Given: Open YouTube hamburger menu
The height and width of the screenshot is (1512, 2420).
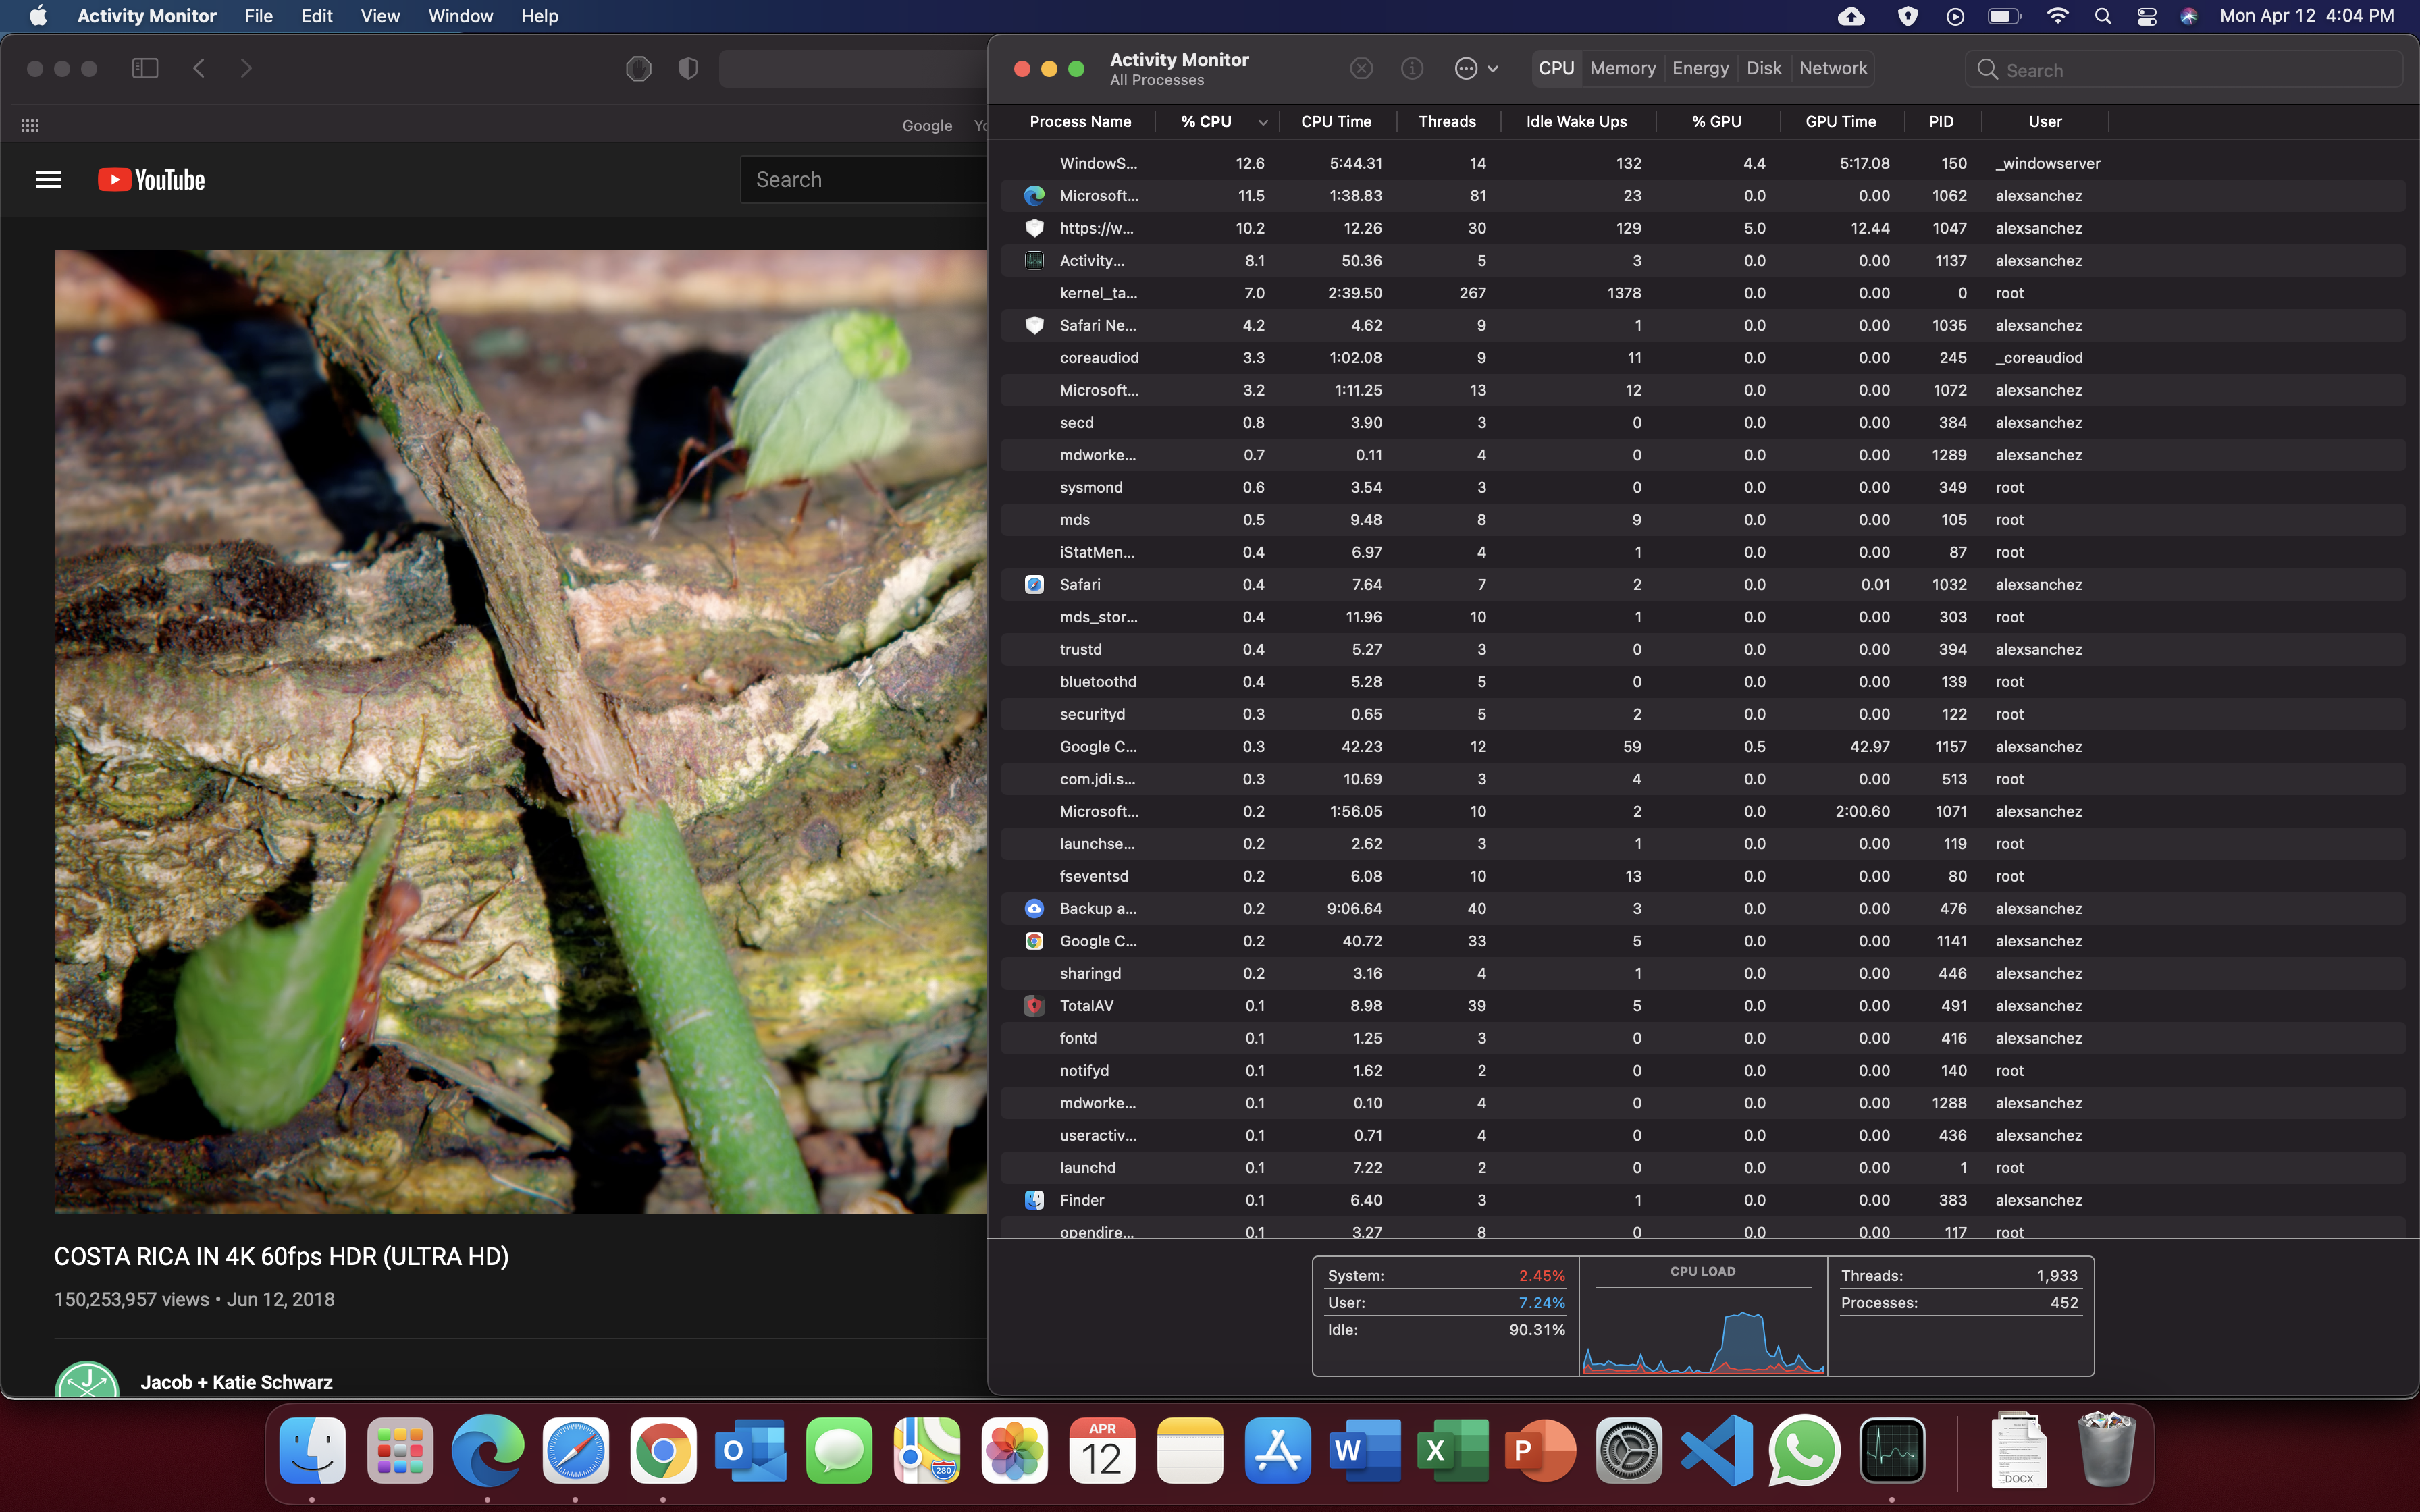Looking at the screenshot, I should point(48,180).
